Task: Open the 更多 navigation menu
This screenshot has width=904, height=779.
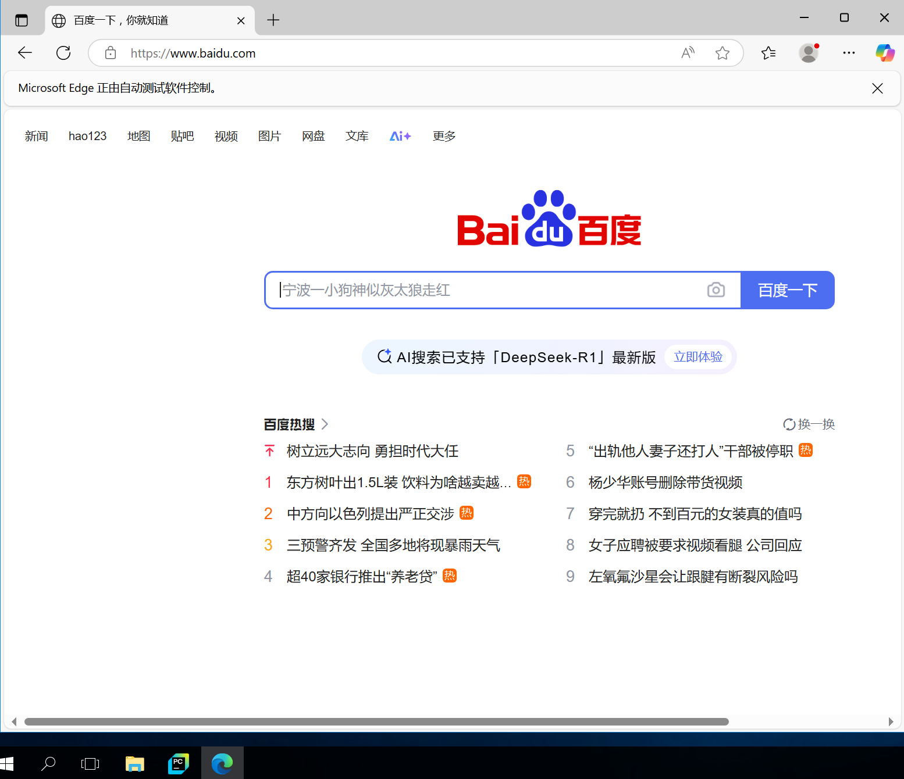Action: point(444,136)
